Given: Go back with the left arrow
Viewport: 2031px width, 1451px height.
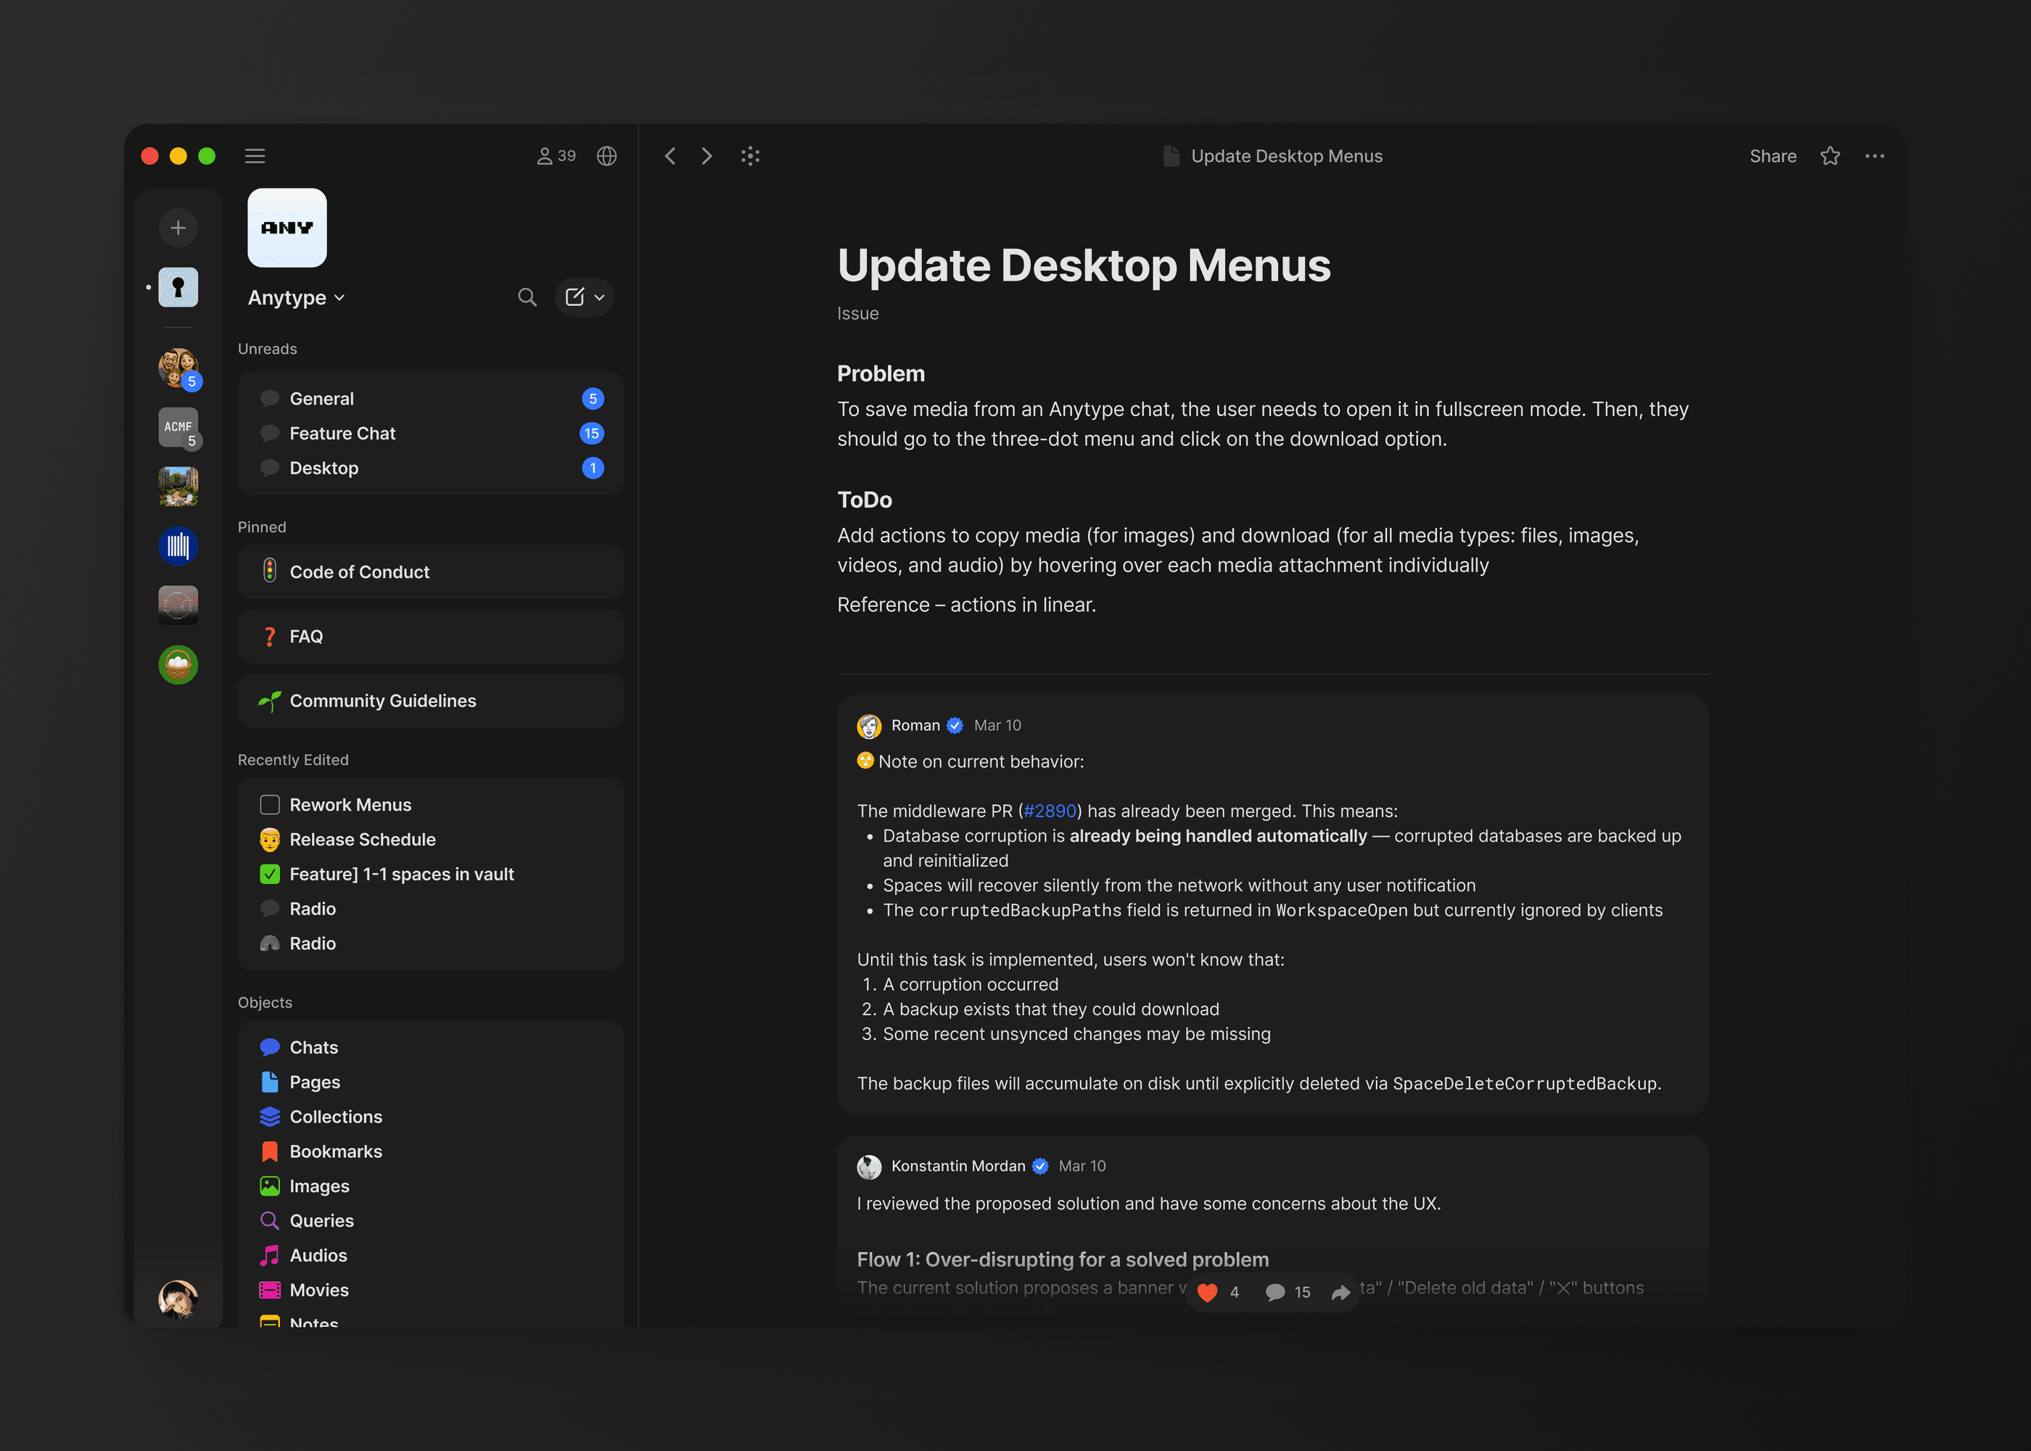Looking at the screenshot, I should click(670, 157).
